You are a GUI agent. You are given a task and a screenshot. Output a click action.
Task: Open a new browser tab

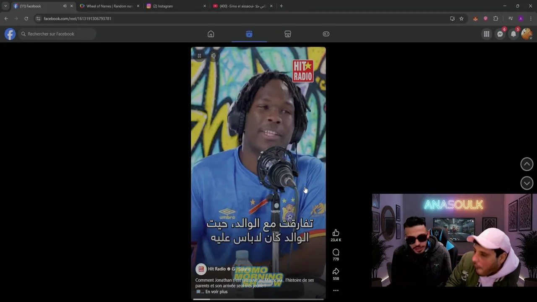(281, 6)
